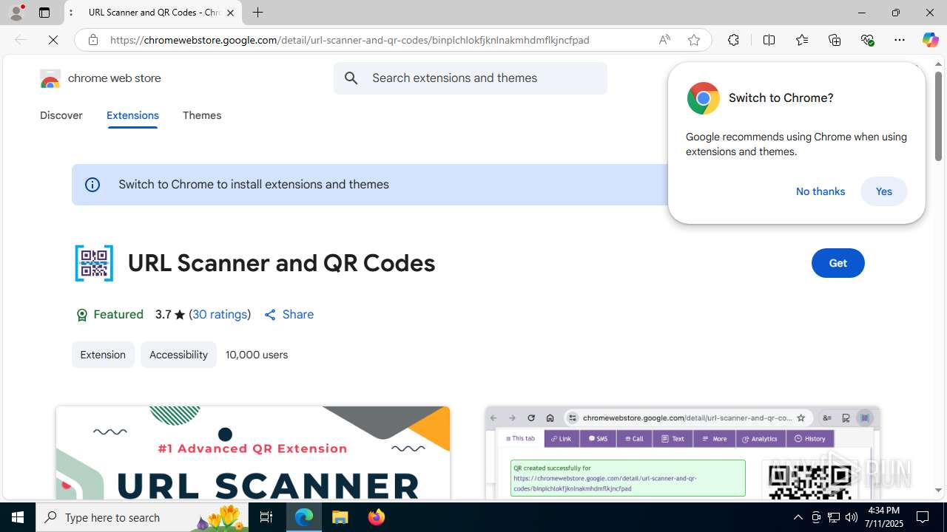The height and width of the screenshot is (532, 947).
Task: Stop loading the page
Action: pos(53,40)
